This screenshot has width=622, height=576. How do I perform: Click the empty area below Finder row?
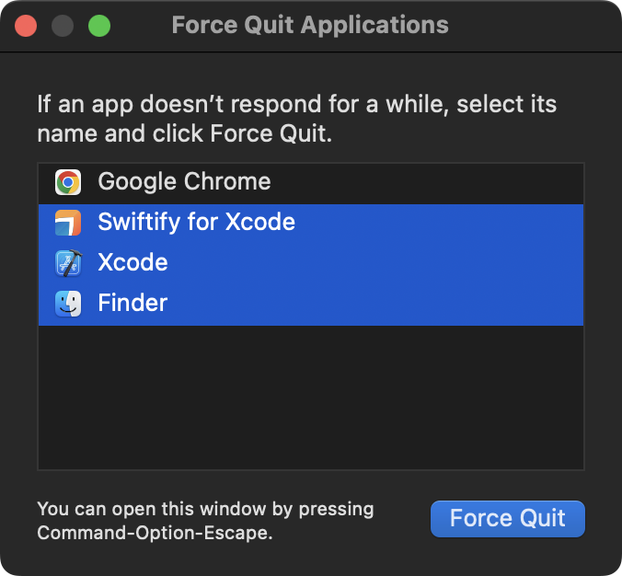coord(310,396)
